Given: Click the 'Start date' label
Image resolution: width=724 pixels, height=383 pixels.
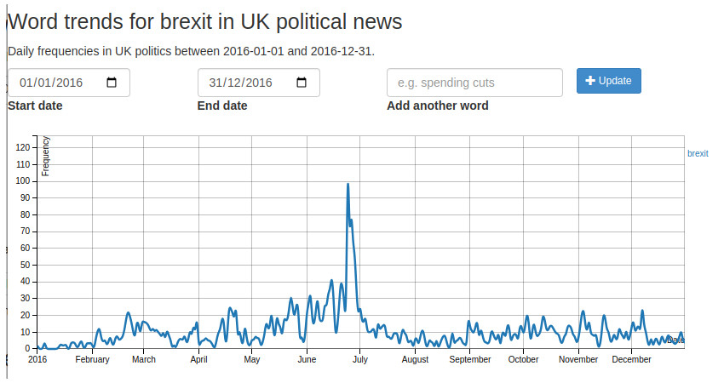Looking at the screenshot, I should (x=35, y=106).
